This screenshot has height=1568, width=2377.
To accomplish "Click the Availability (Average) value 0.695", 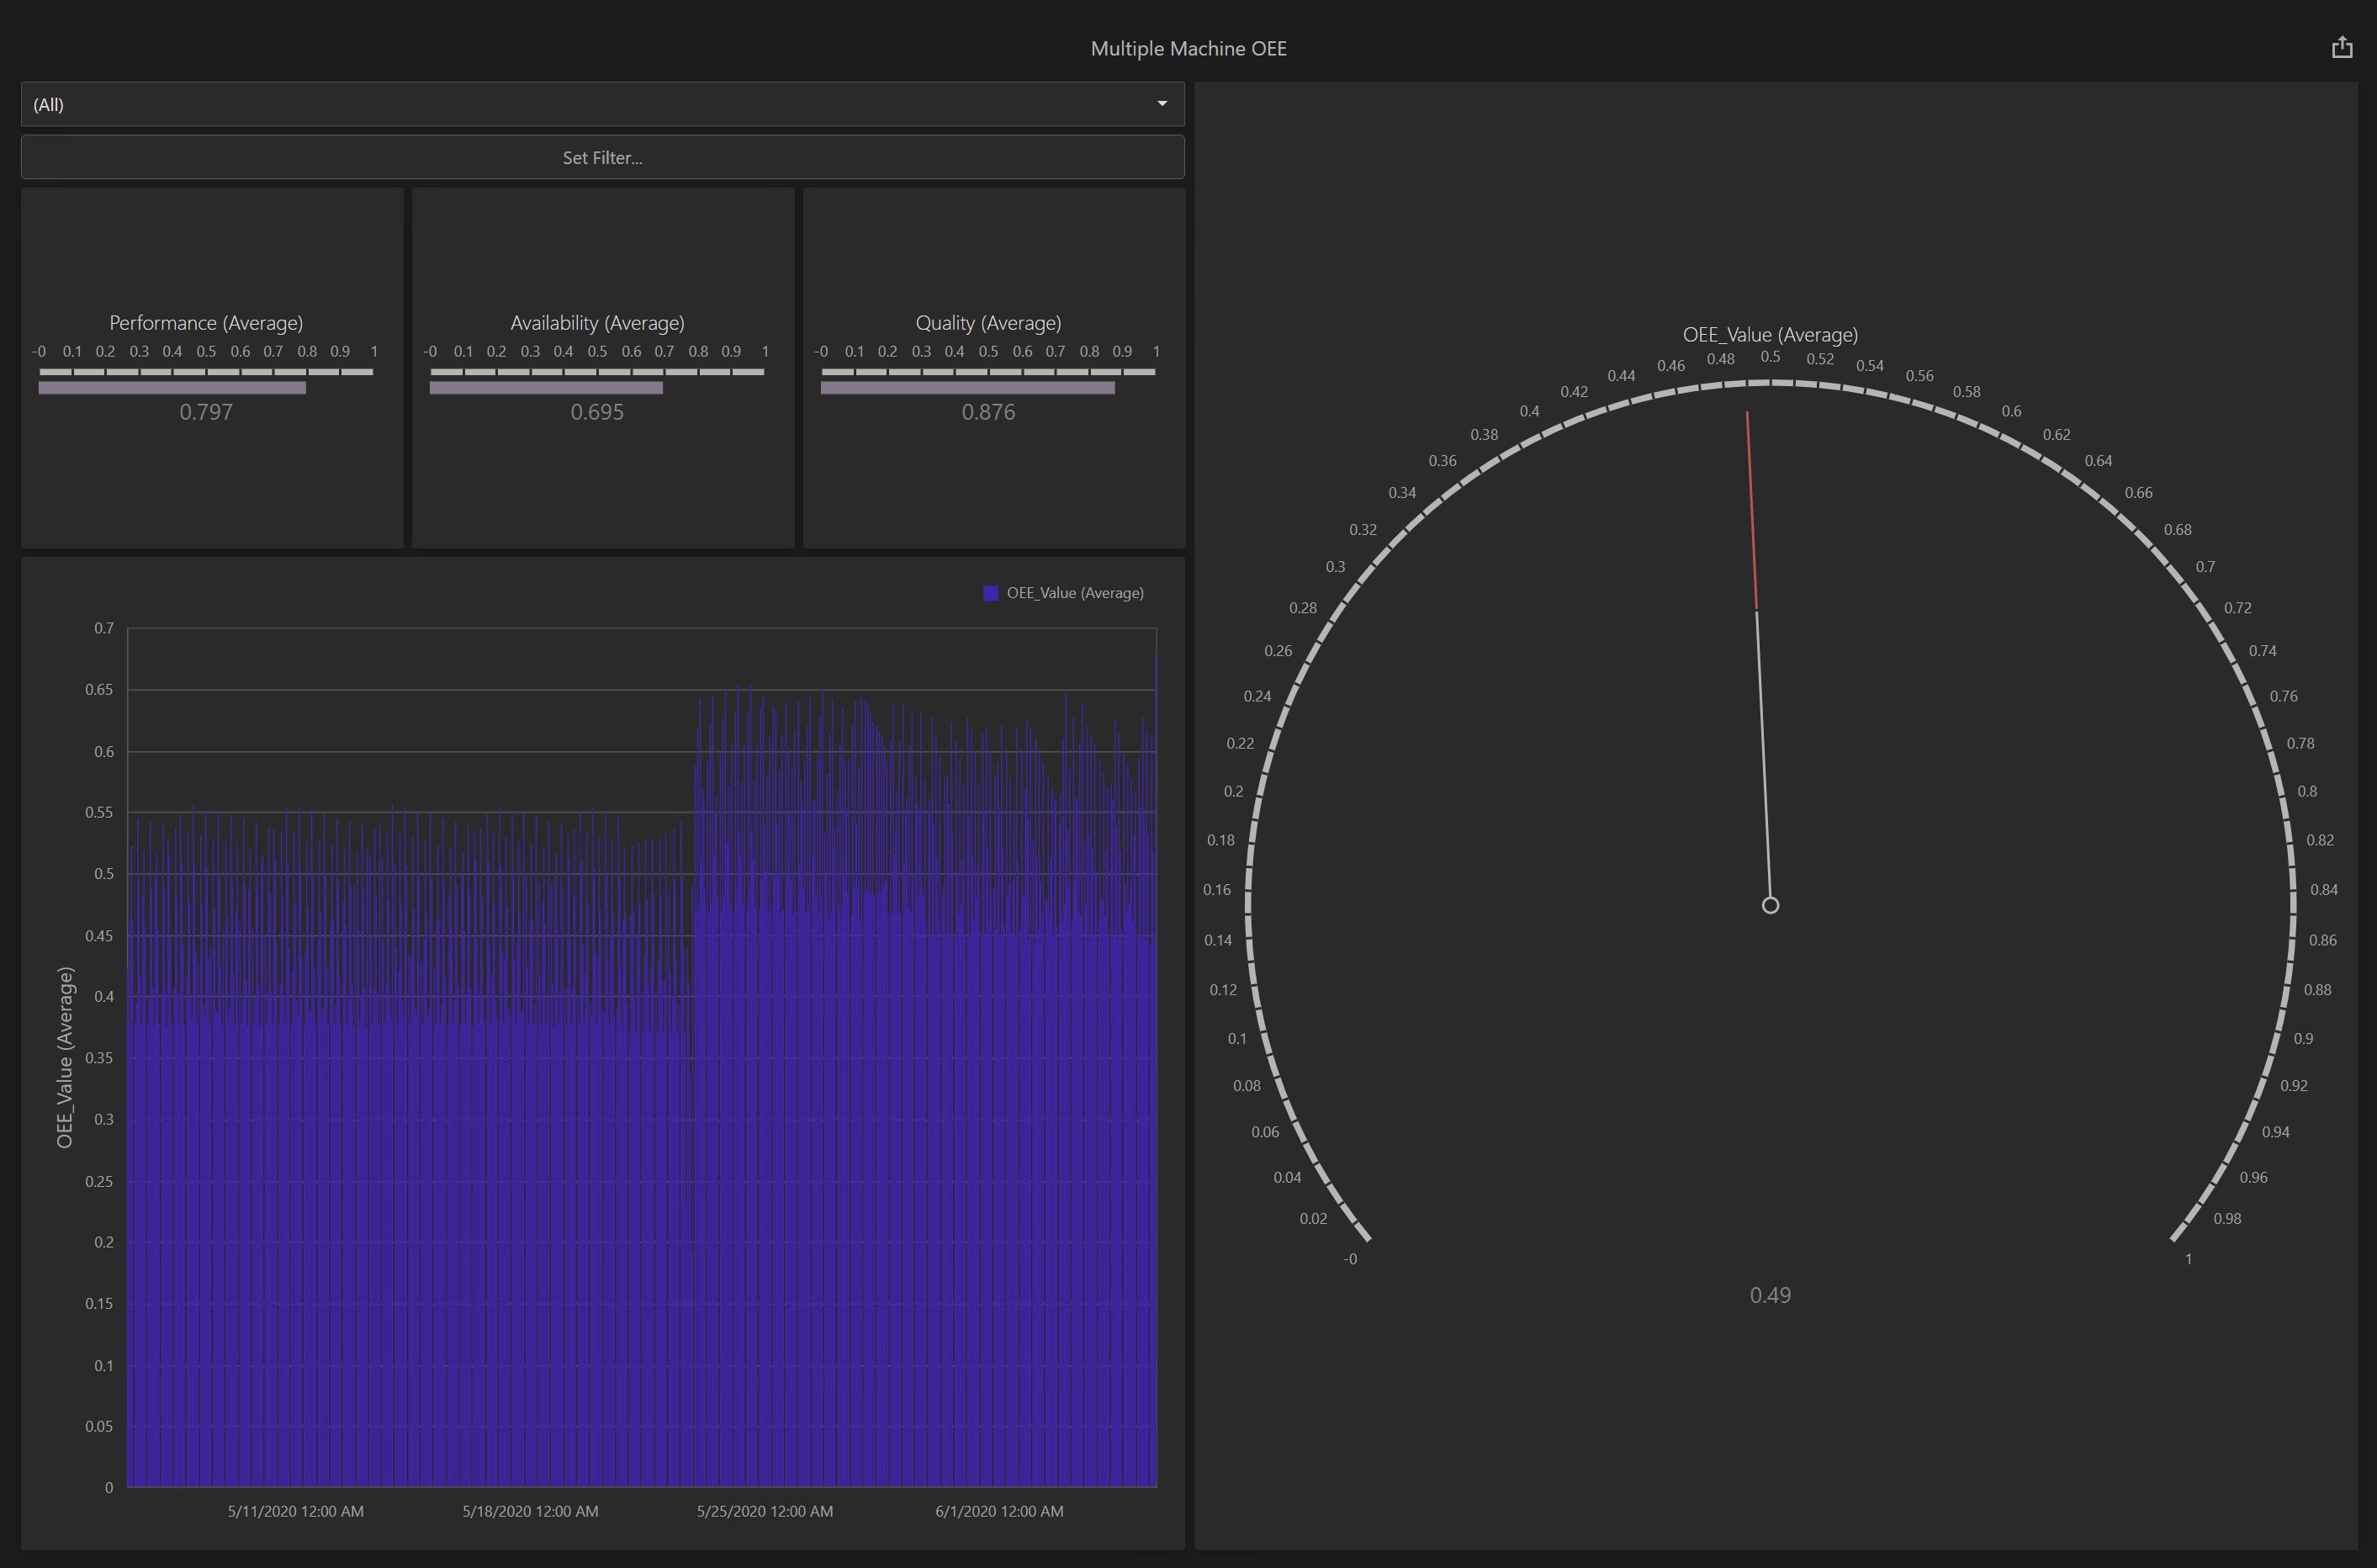I will pyautogui.click(x=597, y=412).
